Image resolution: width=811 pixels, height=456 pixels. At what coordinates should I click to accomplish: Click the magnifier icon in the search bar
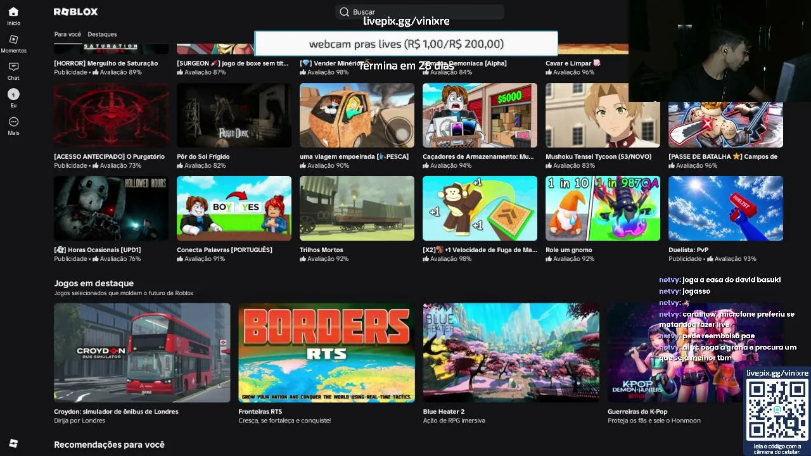[x=344, y=12]
